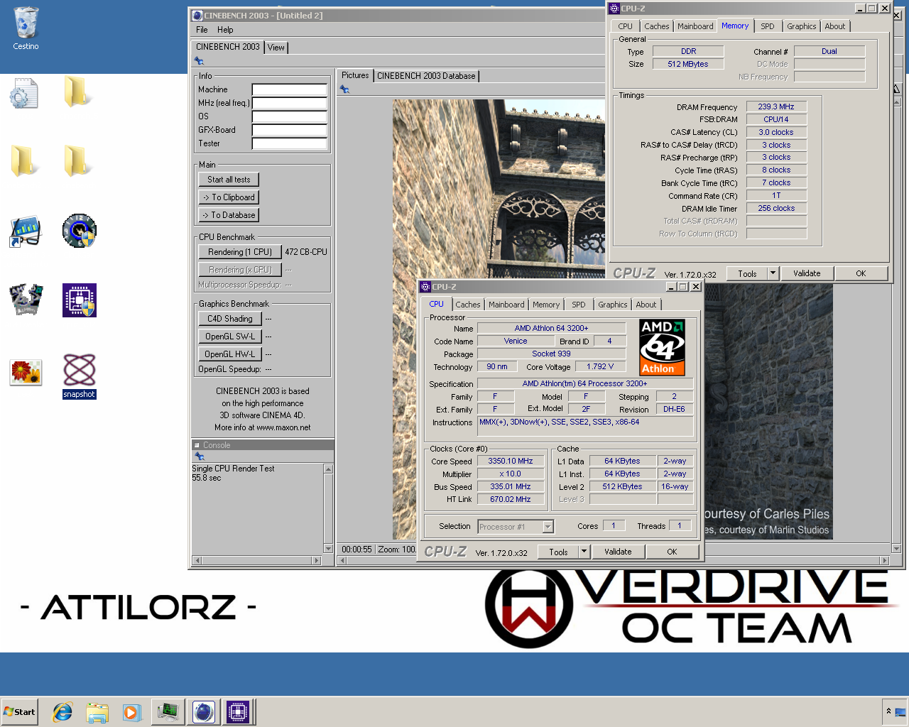Click the To Database button

(x=229, y=215)
